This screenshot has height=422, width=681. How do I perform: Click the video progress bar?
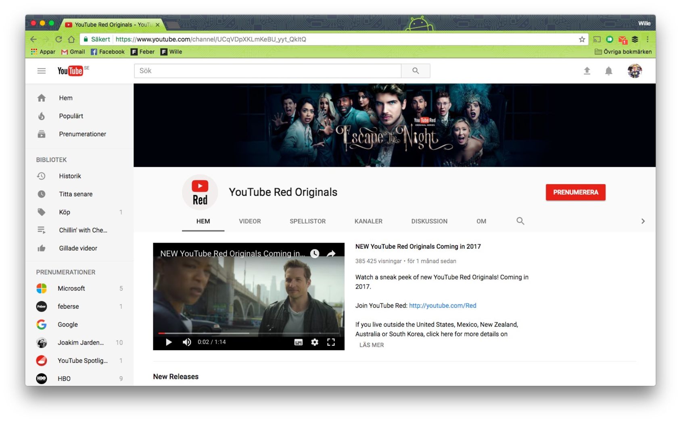(x=249, y=333)
